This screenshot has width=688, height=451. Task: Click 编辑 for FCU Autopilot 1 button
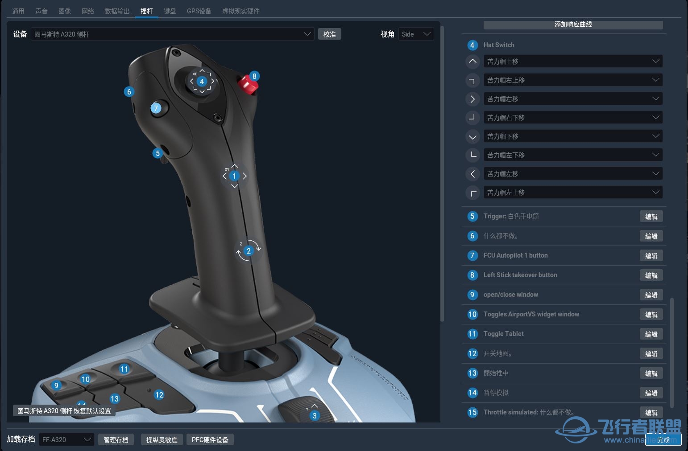651,256
